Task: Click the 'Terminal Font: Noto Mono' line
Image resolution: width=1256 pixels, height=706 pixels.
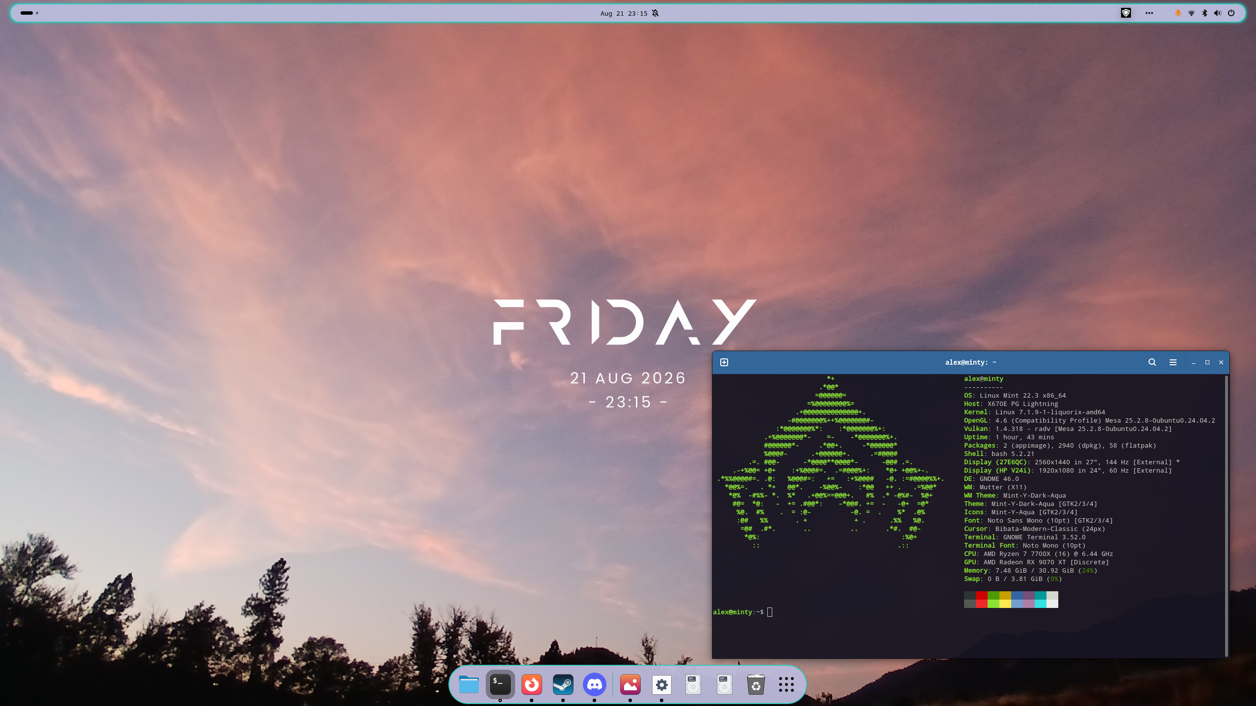Action: click(x=1024, y=545)
